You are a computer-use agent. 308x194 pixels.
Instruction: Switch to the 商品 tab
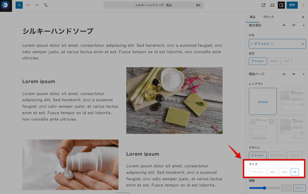(x=252, y=17)
